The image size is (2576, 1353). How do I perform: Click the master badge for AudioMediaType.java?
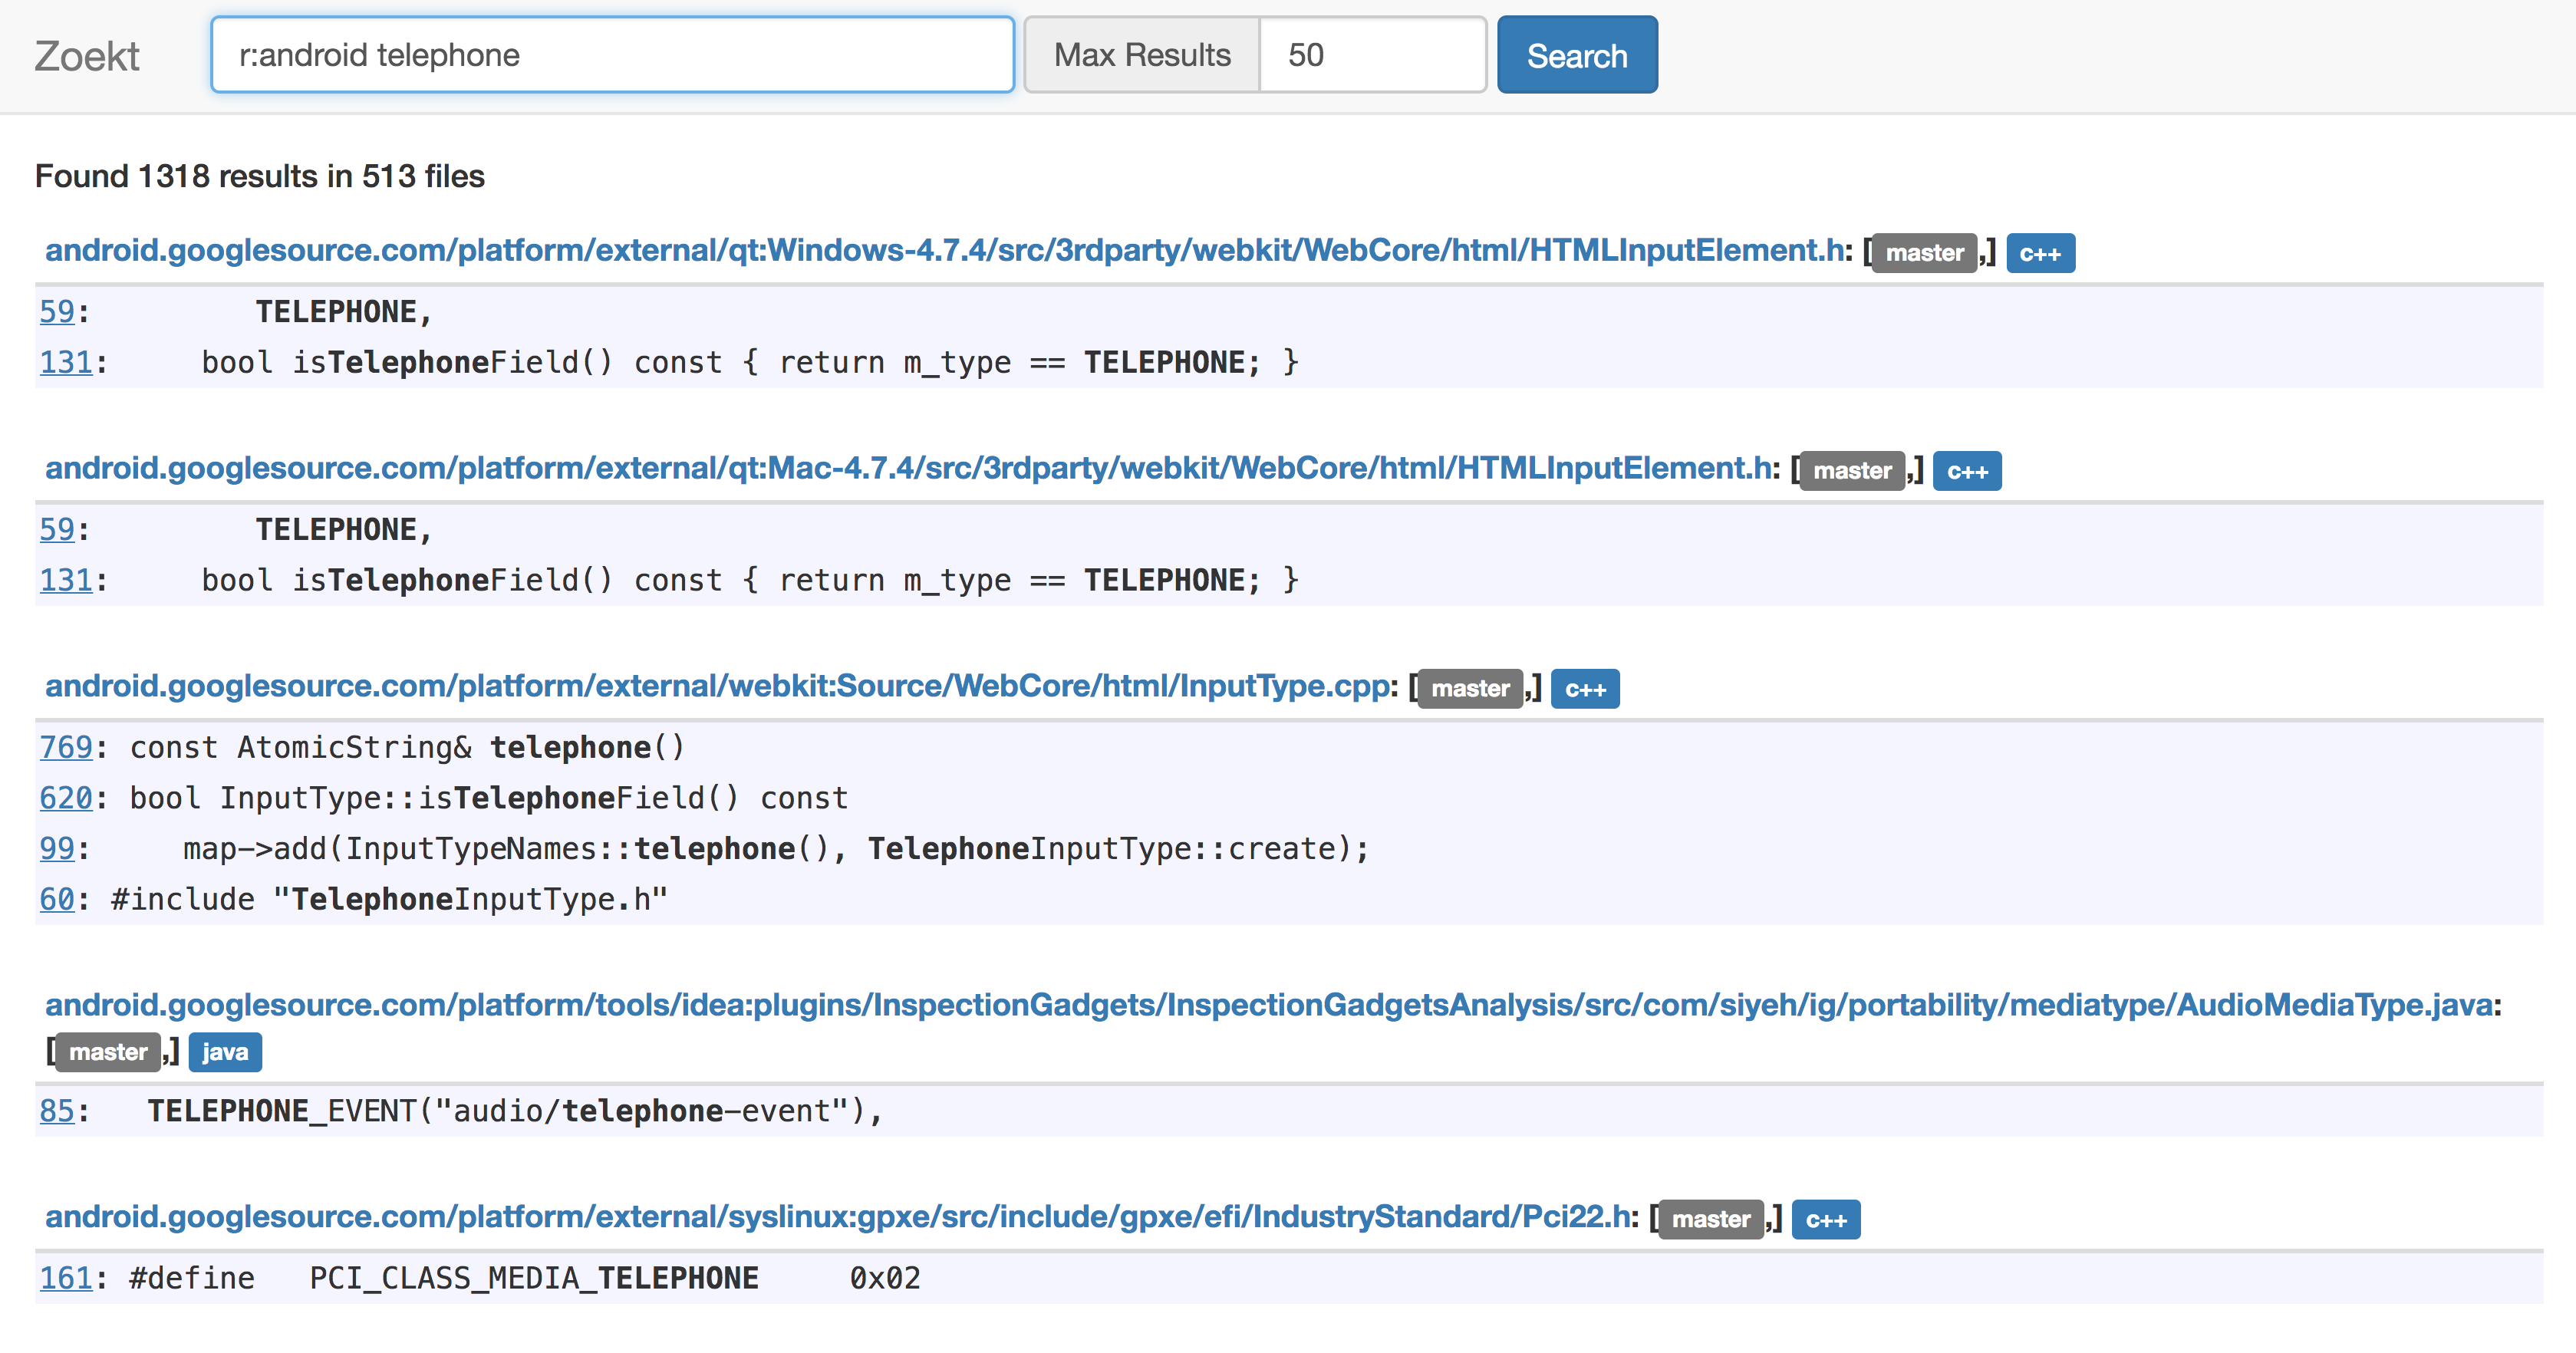[x=108, y=1052]
